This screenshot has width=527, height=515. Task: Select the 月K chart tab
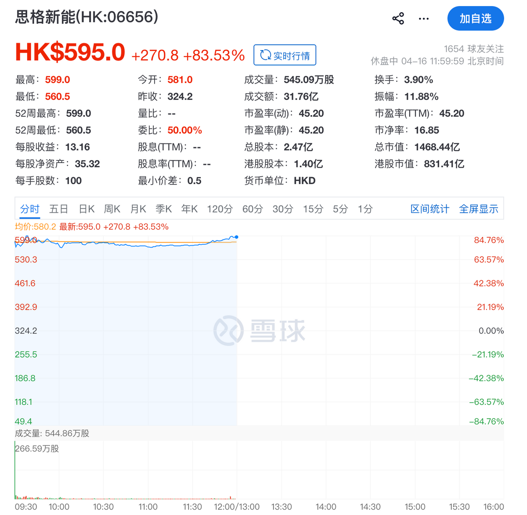(138, 209)
